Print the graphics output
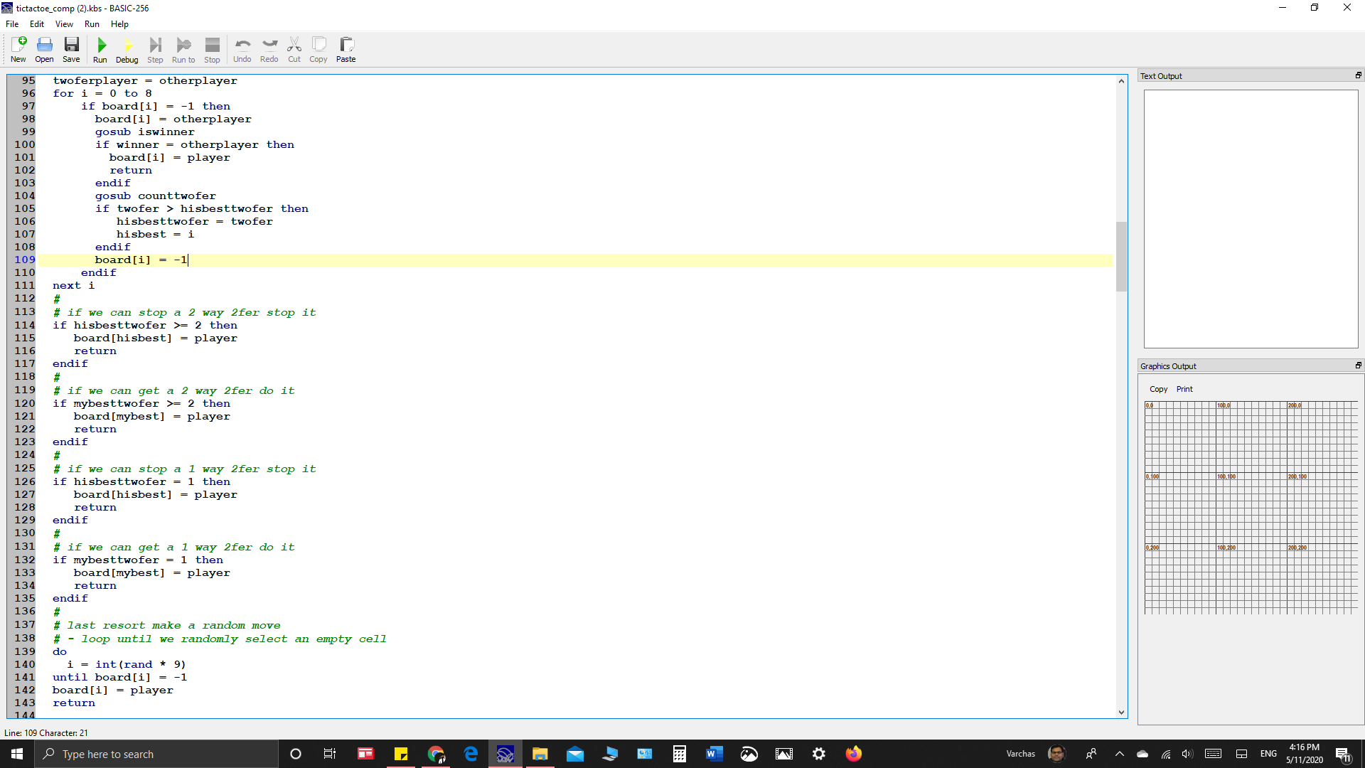The width and height of the screenshot is (1365, 768). 1184,389
